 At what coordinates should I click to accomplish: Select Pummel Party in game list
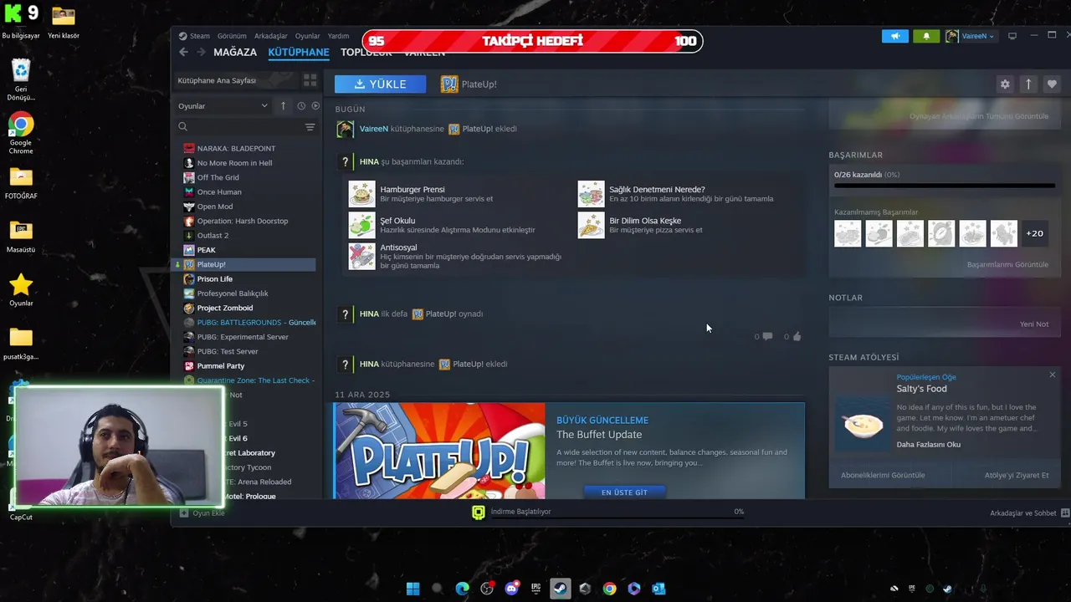tap(221, 366)
